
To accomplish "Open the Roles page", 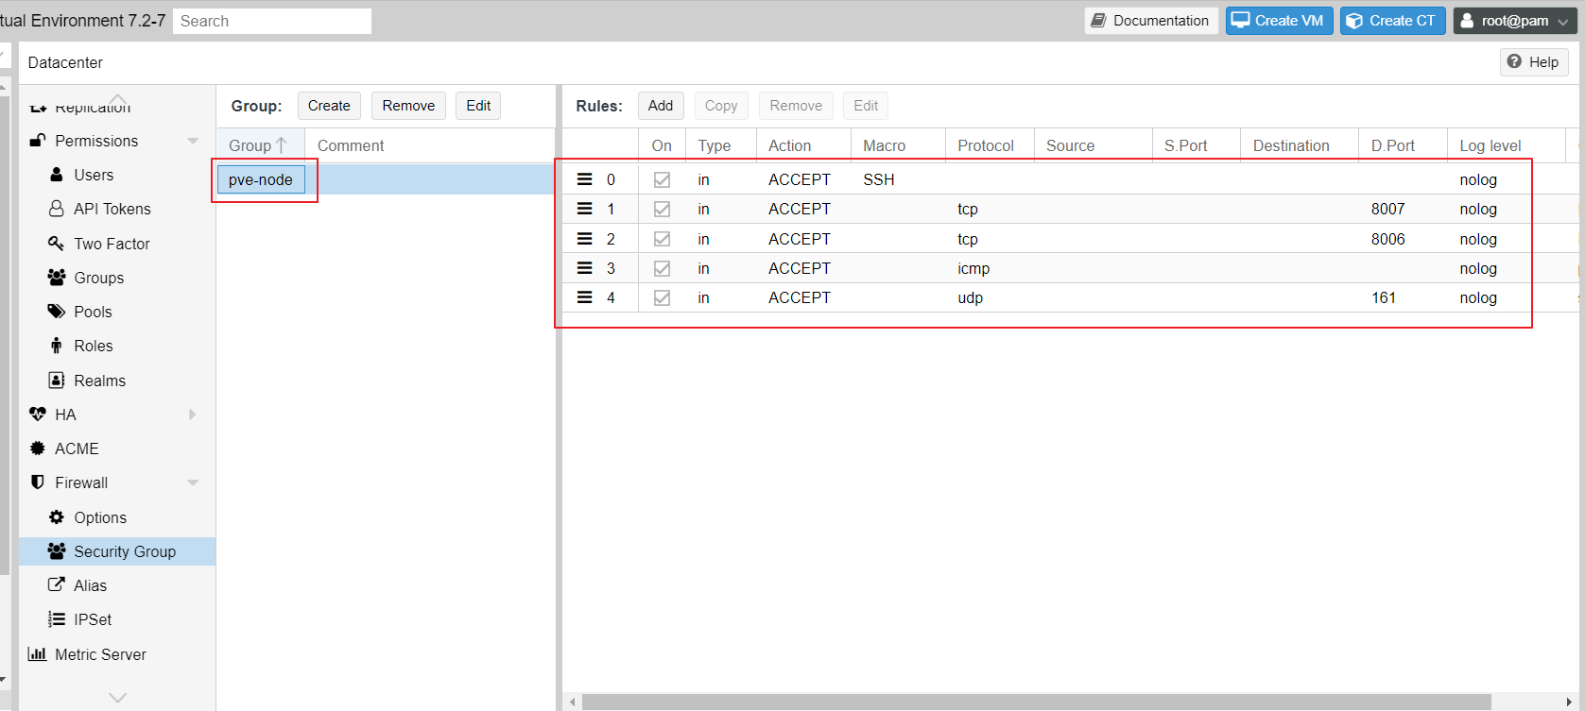I will pyautogui.click(x=93, y=346).
